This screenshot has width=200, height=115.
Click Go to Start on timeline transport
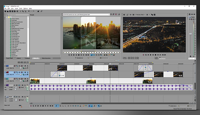45,106
